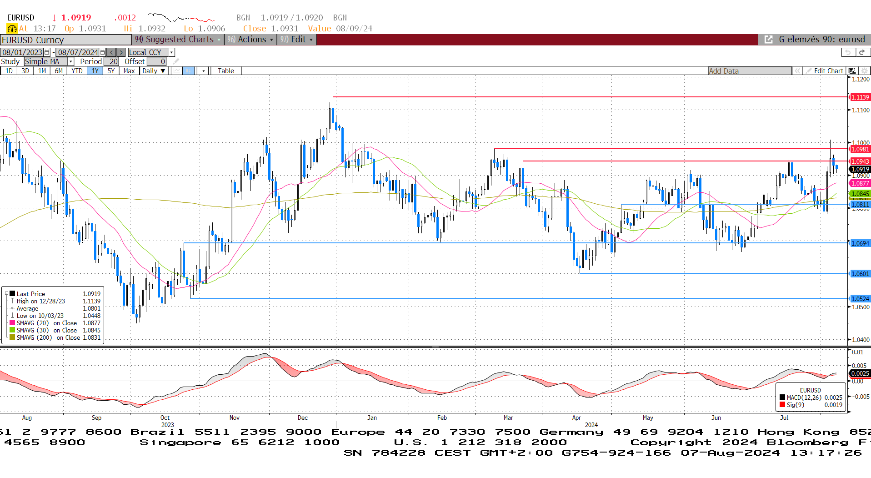Click the 1.0981 red level label
Image resolution: width=871 pixels, height=478 pixels.
coord(860,149)
